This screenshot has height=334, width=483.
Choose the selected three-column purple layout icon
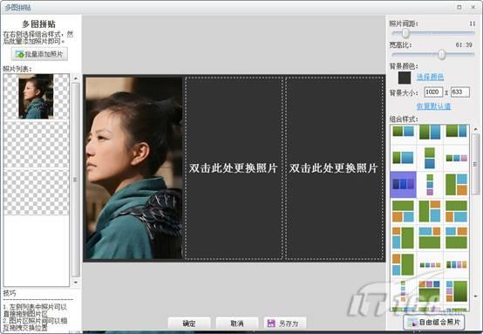403,184
